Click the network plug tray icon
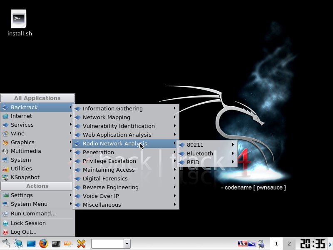Viewport: 333px width, 250px height. (261, 244)
